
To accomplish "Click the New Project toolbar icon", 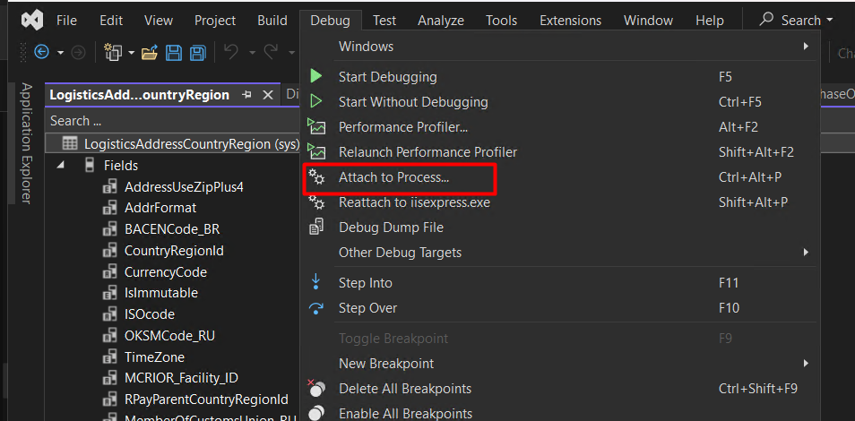I will pyautogui.click(x=113, y=53).
